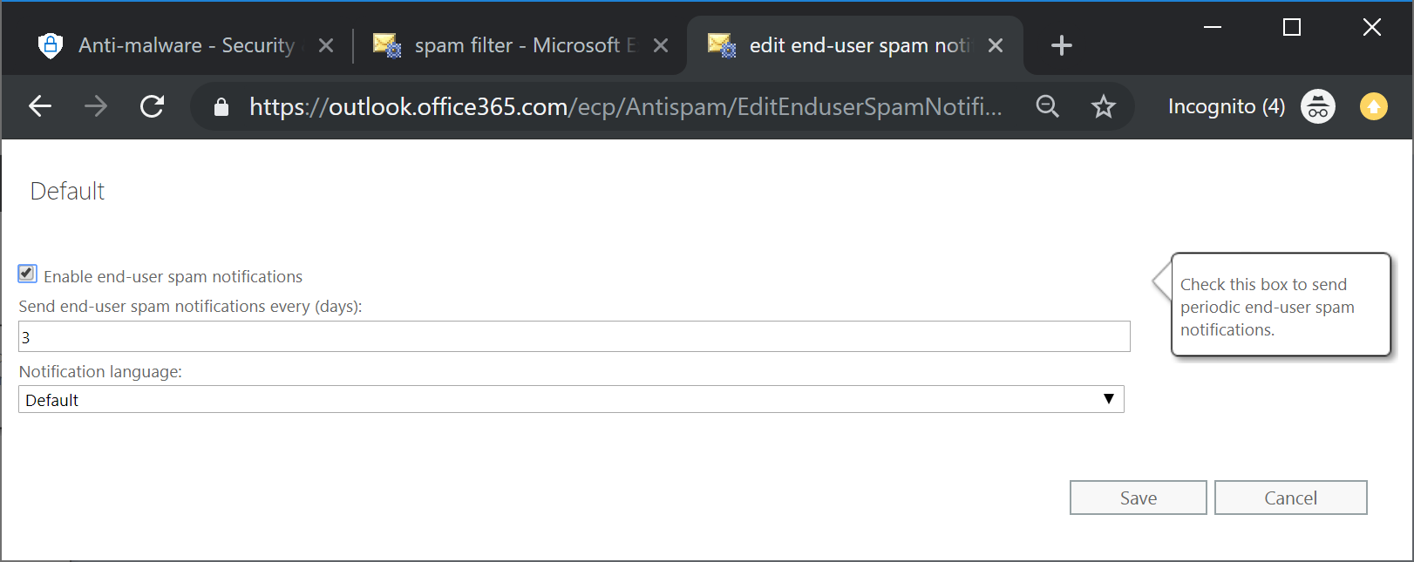Uncheck Enable end-user spam notifications
The height and width of the screenshot is (562, 1414).
pyautogui.click(x=27, y=274)
